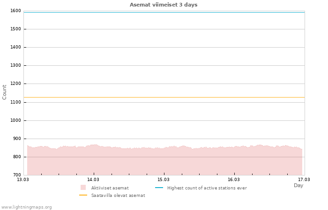Select the 17.03 date tick label
Viewport: 328px width, 210px height.
(304, 179)
